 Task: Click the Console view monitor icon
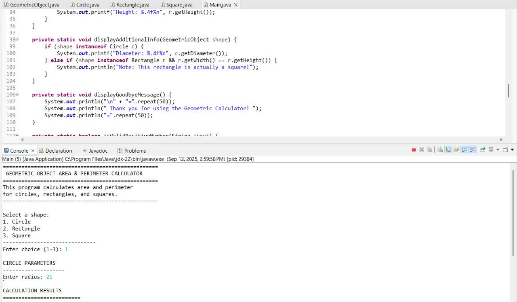click(6, 151)
